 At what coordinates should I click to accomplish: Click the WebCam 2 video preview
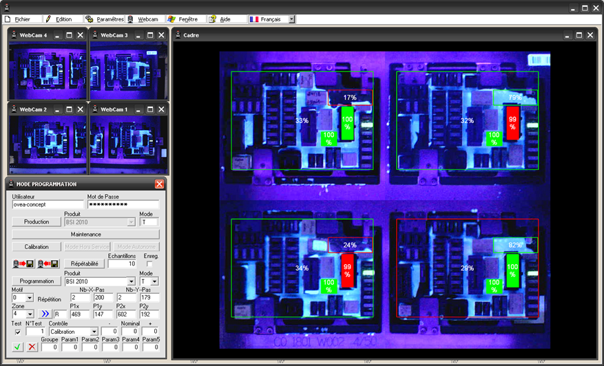(x=48, y=144)
